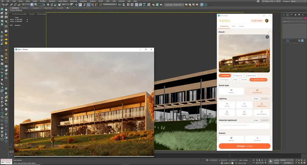This screenshot has width=307, height=165.
Task: Click the Regenerate button
Action: point(251,75)
